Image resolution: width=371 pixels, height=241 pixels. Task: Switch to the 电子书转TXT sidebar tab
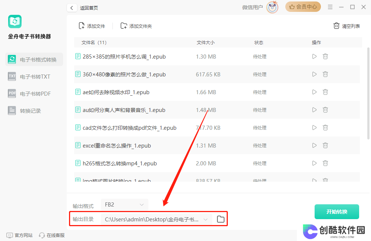tap(34, 76)
